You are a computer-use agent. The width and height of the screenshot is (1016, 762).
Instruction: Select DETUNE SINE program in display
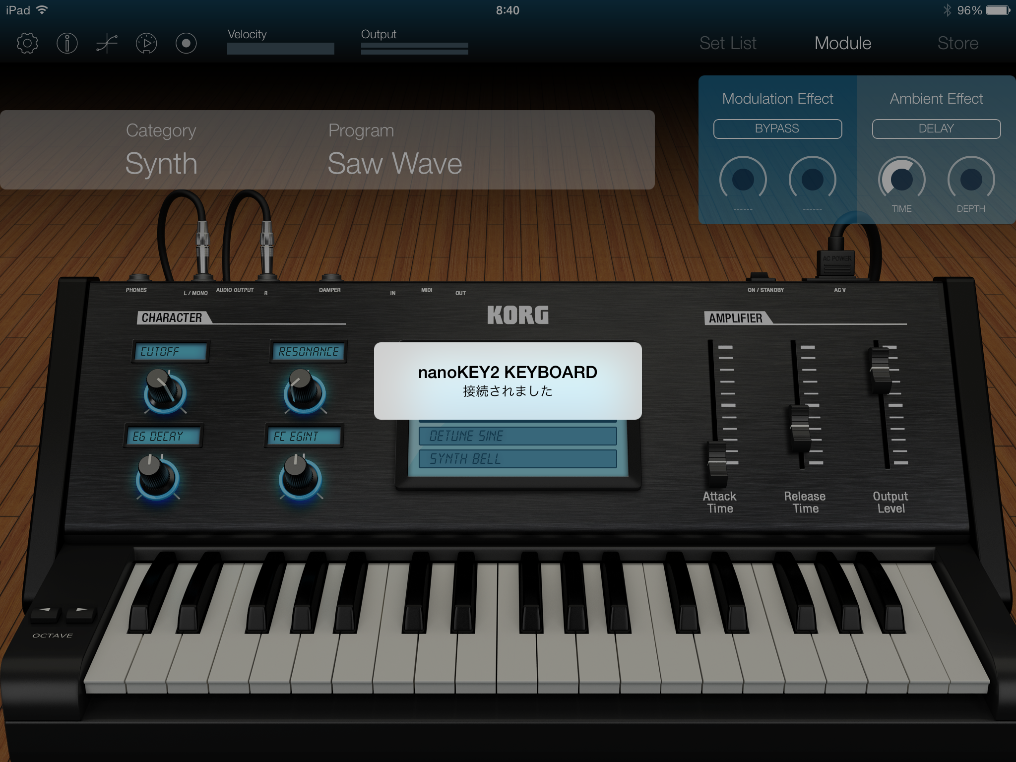point(517,436)
